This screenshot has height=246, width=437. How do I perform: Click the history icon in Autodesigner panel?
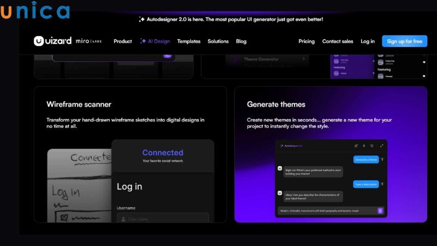click(x=371, y=146)
